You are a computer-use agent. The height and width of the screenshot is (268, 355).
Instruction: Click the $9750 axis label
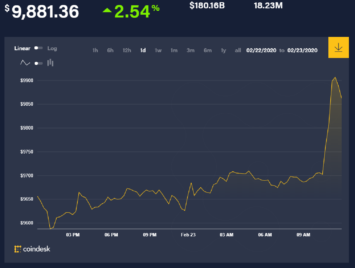27,152
